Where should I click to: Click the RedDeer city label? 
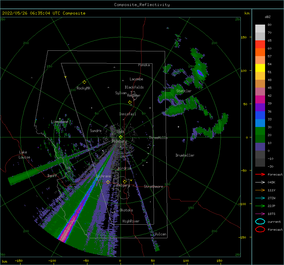pyautogui.click(x=134, y=95)
